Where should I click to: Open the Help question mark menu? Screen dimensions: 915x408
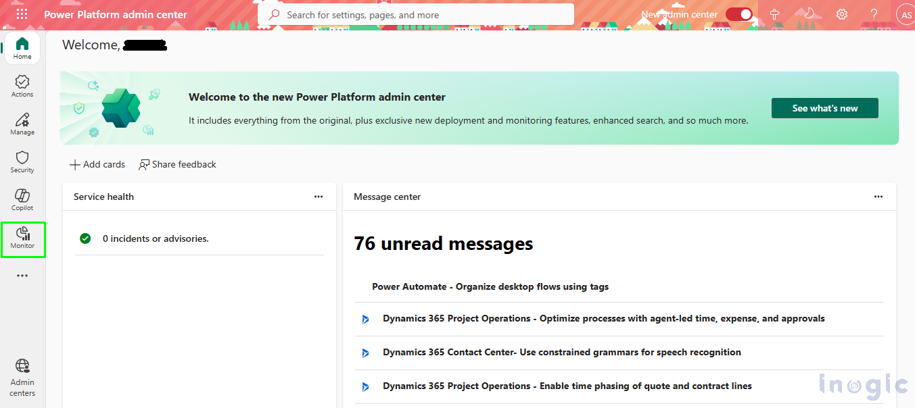(x=874, y=14)
